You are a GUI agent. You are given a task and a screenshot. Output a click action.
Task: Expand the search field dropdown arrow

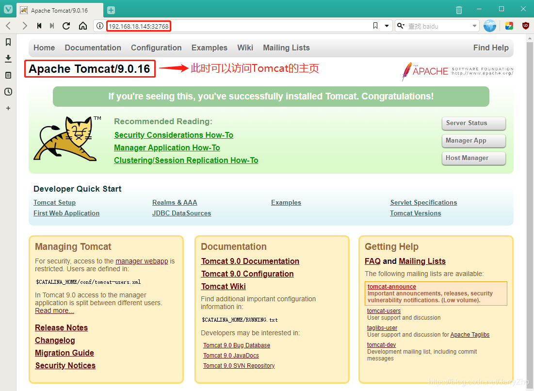click(474, 26)
